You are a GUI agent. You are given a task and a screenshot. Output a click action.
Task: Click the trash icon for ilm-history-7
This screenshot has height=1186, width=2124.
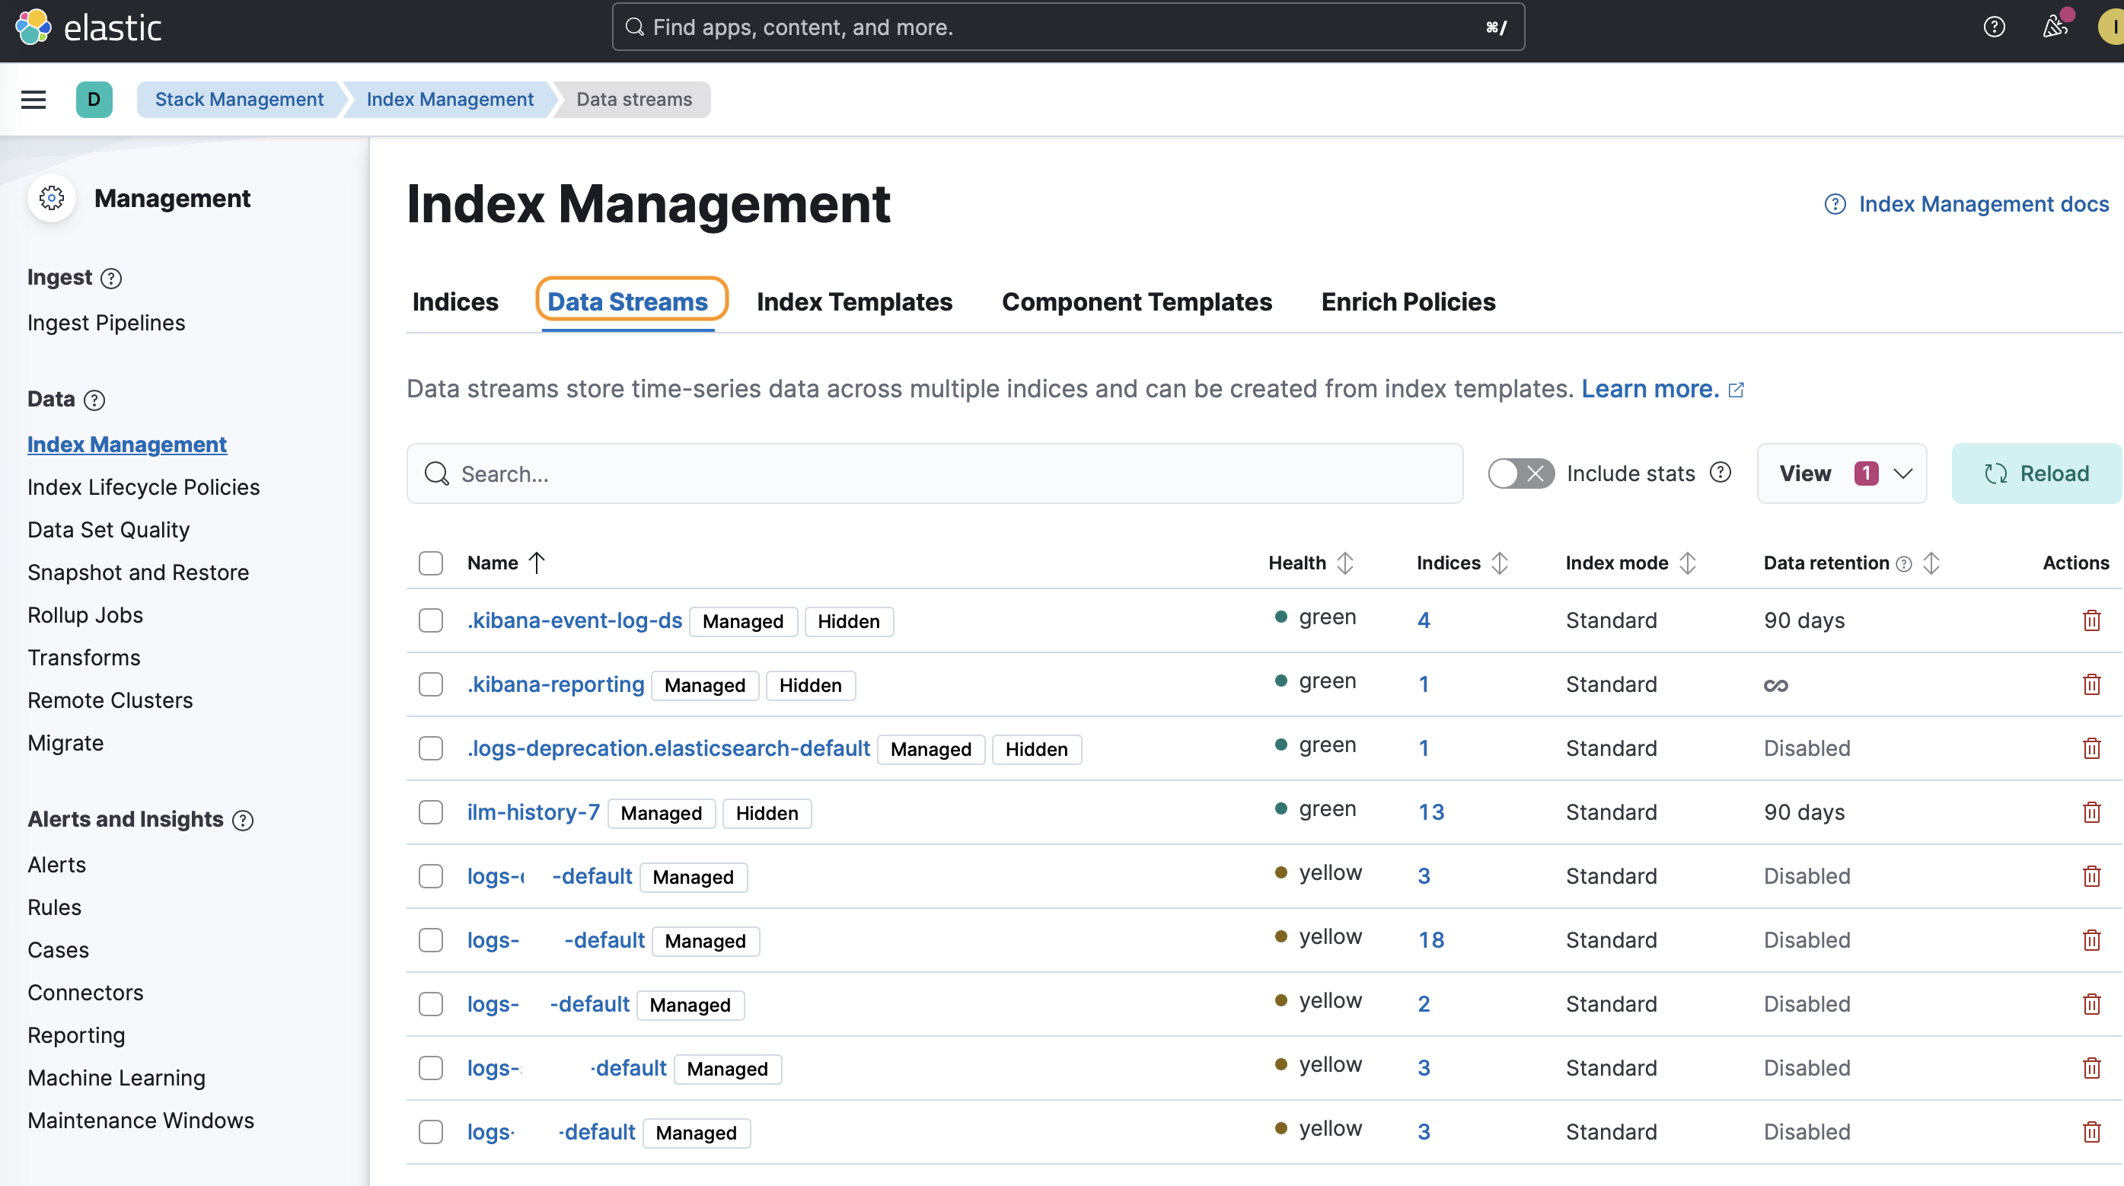pos(2091,812)
